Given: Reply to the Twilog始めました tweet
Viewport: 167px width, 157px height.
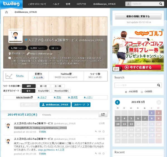Looking at the screenshot, I should [x=96, y=131].
